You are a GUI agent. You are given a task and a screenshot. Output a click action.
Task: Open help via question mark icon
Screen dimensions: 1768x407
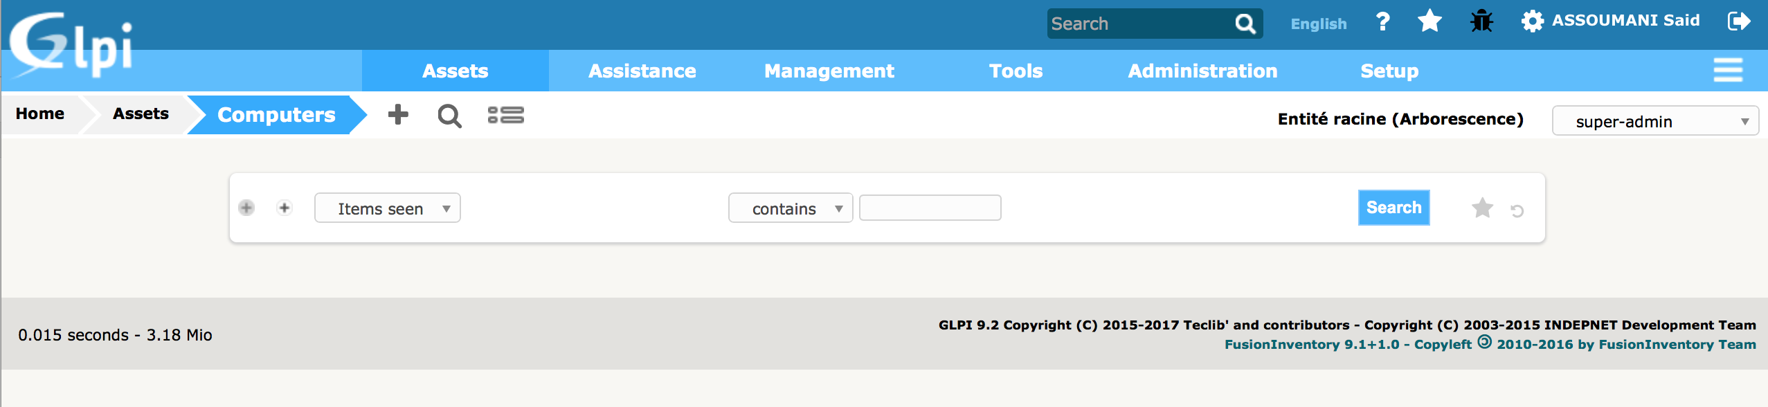[1382, 22]
